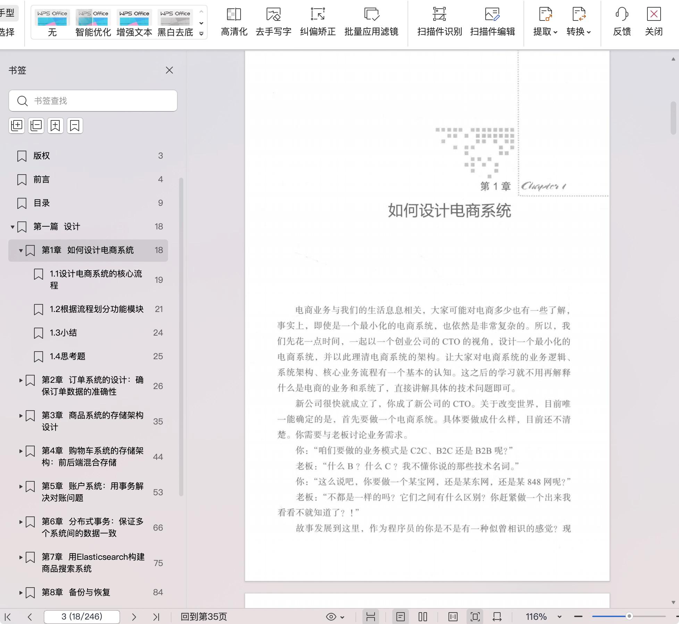This screenshot has height=624, width=679.
Task: Select the 黑白去底 filter thumbnail
Action: (175, 23)
